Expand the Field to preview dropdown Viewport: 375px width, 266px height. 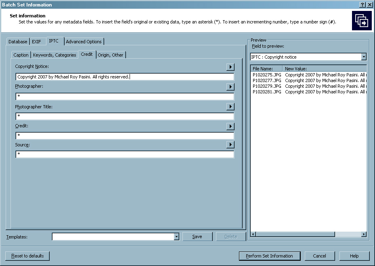364,57
